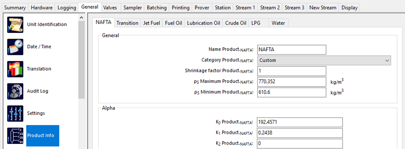Viewport: 405px width, 149px height.
Task: Click the Name Product NAFTA input field
Action: click(x=292, y=49)
